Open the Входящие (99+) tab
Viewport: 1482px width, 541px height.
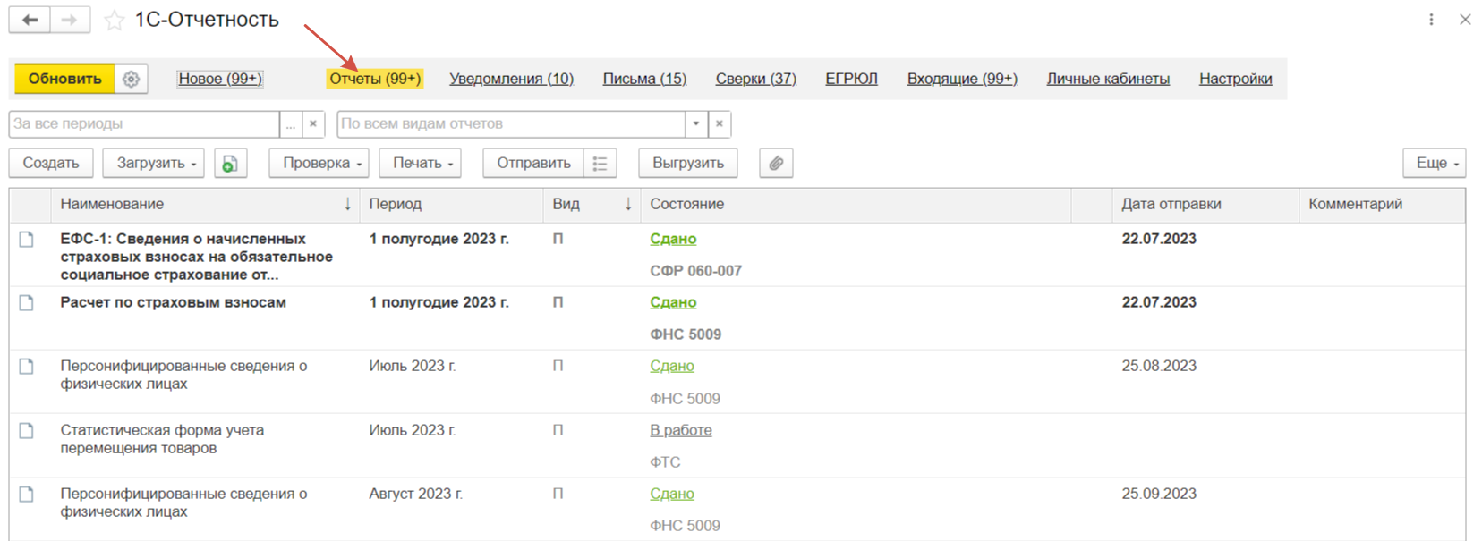[x=962, y=79]
